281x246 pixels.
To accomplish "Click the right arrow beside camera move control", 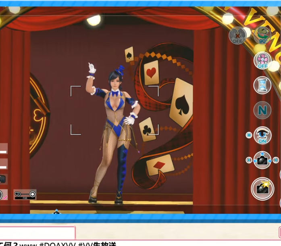I will click(276, 160).
